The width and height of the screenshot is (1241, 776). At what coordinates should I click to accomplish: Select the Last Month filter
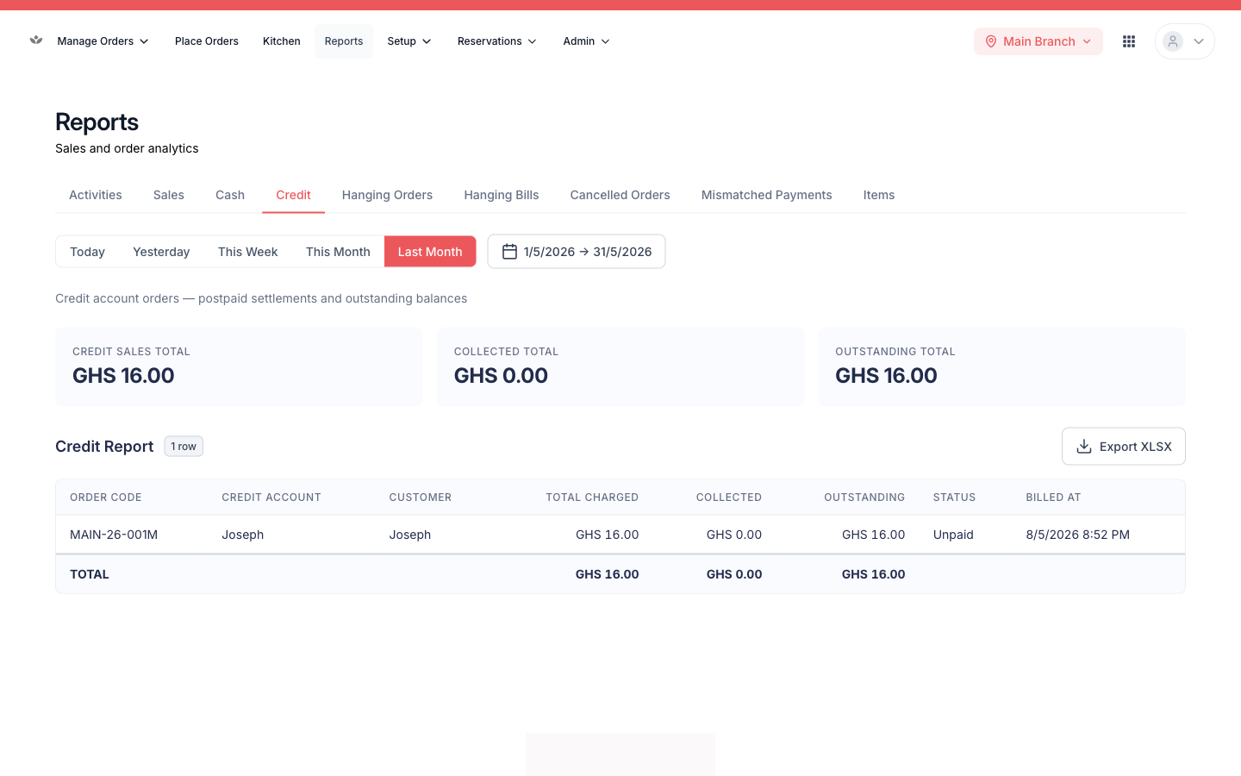(x=430, y=252)
